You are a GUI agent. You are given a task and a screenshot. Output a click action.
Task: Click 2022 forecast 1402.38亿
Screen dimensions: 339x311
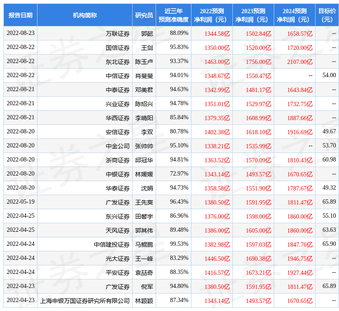click(x=217, y=132)
